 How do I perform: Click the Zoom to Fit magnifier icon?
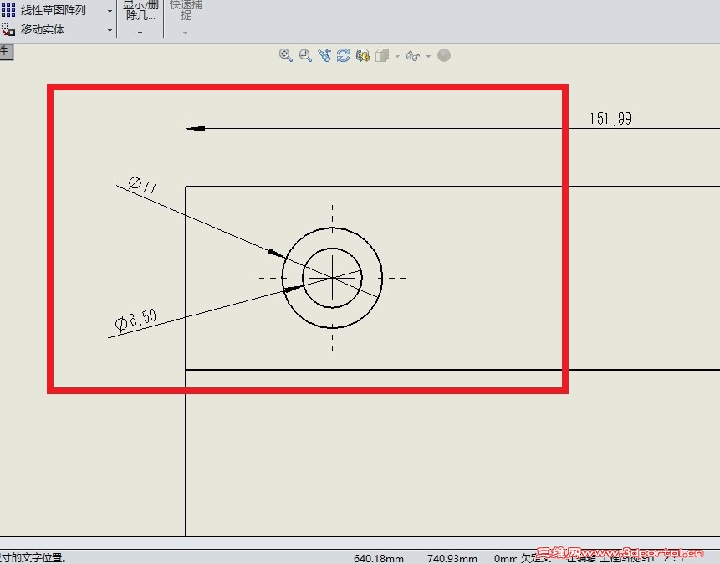[x=286, y=55]
